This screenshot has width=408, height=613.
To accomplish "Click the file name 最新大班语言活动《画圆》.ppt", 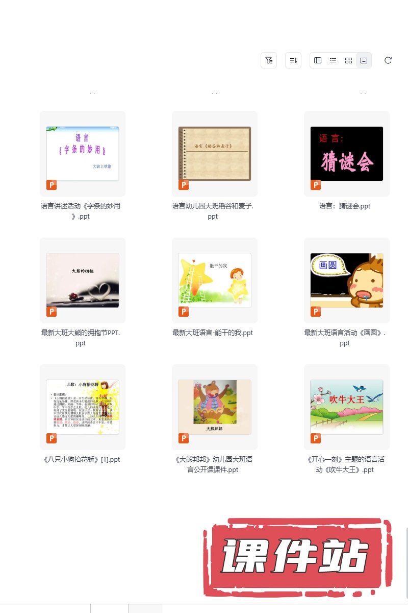I will [x=345, y=338].
